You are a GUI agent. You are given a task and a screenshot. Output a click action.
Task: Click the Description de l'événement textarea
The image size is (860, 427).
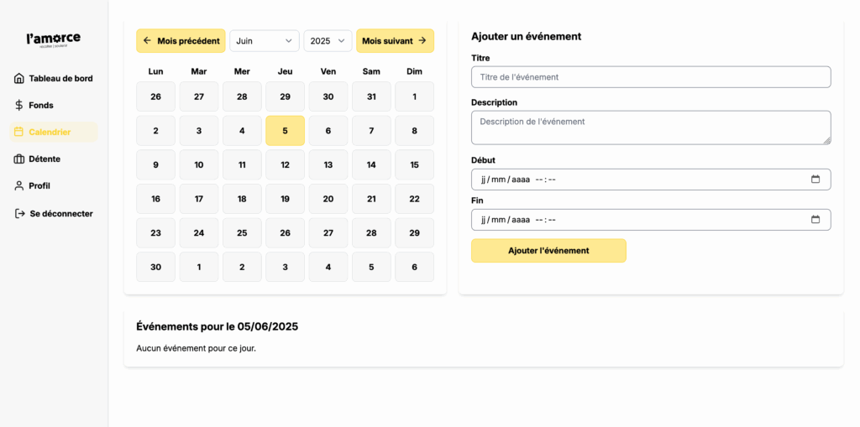[651, 127]
